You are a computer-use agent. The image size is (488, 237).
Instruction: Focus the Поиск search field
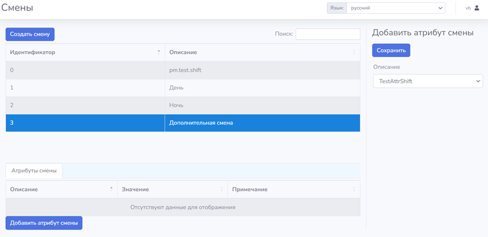coord(327,34)
